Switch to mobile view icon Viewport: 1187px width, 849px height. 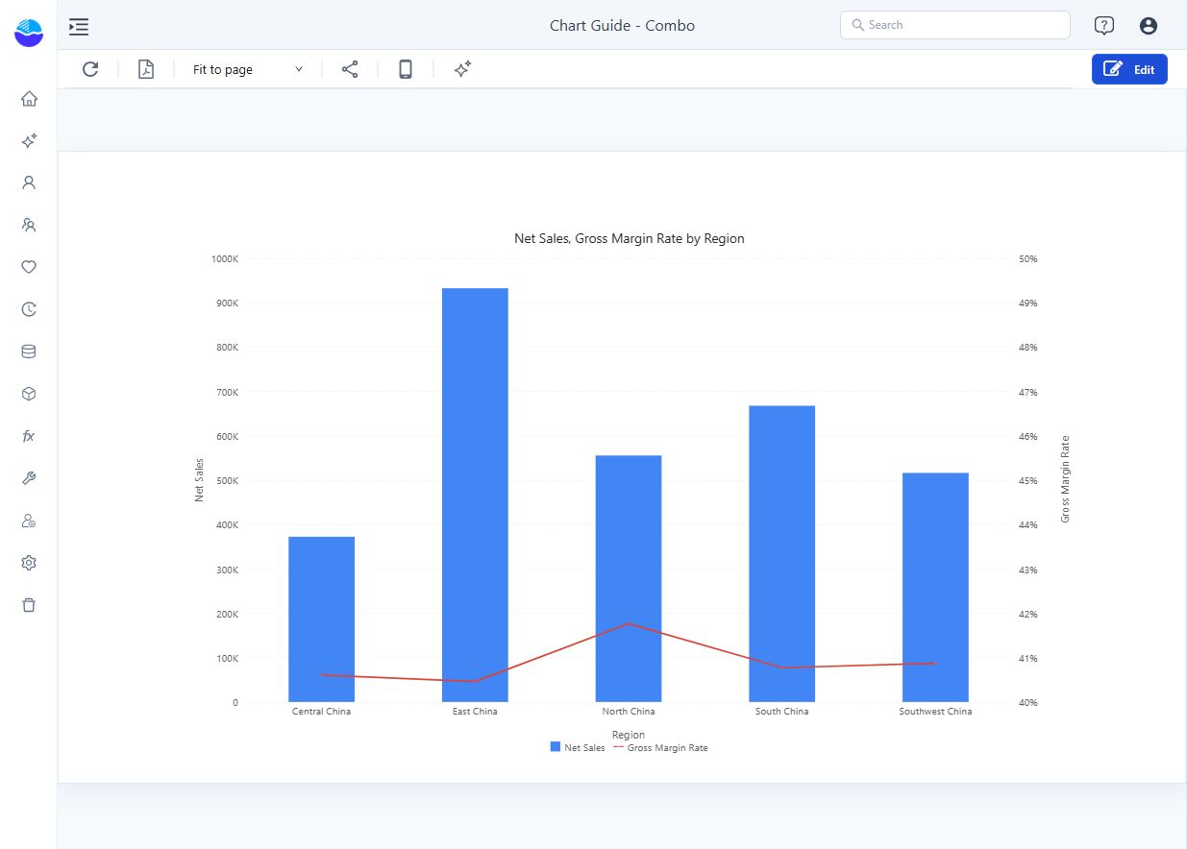[406, 69]
